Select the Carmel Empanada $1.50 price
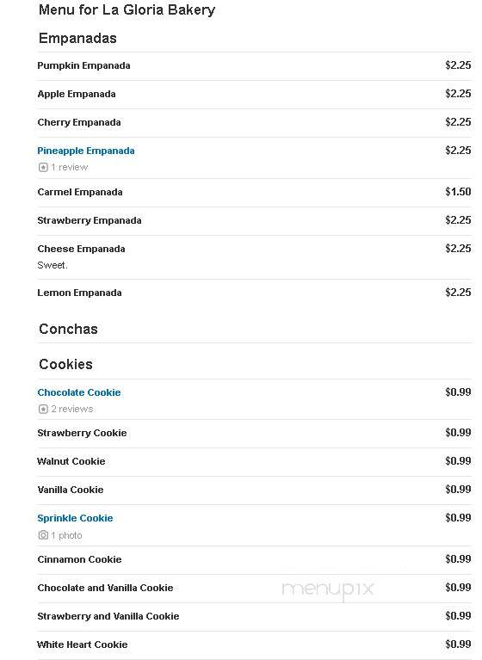The width and height of the screenshot is (482, 660). [x=458, y=192]
